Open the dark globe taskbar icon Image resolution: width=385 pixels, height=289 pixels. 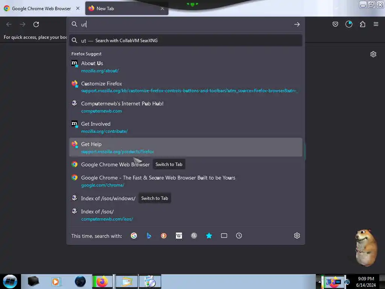(x=80, y=281)
